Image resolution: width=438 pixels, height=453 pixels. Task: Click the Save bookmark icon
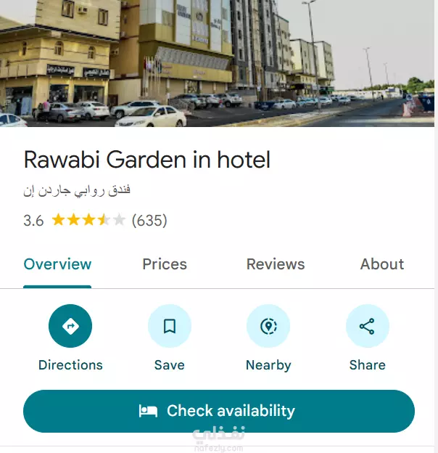[x=170, y=326]
